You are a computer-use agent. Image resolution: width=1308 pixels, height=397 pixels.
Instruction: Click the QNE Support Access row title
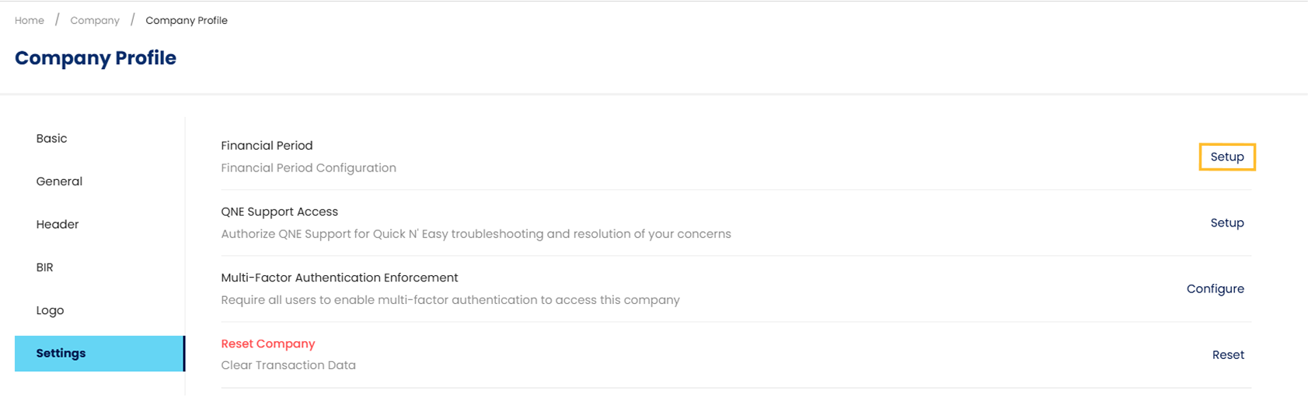279,212
